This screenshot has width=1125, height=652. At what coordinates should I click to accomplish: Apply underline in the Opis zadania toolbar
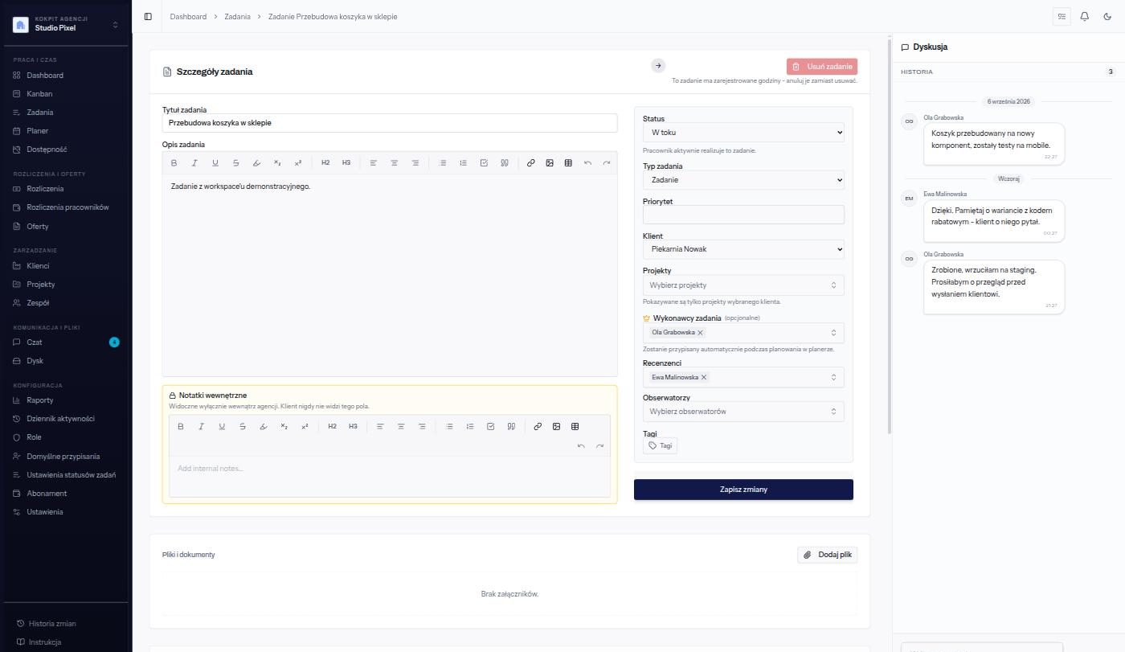coord(215,162)
